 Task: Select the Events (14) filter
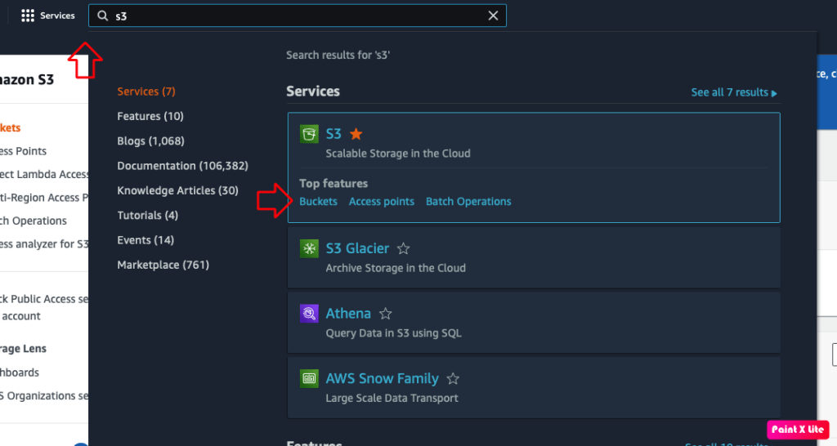point(145,240)
